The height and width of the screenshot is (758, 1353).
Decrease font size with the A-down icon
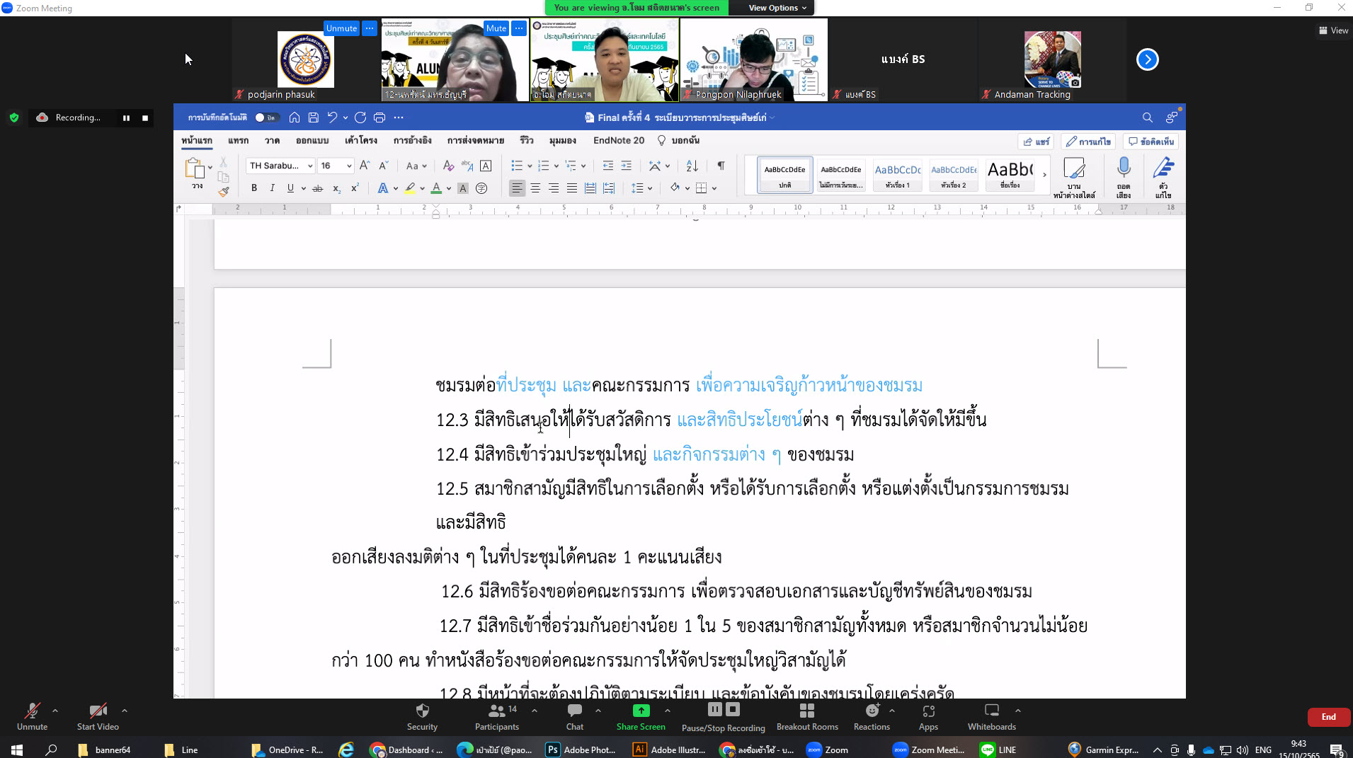pyautogui.click(x=384, y=166)
